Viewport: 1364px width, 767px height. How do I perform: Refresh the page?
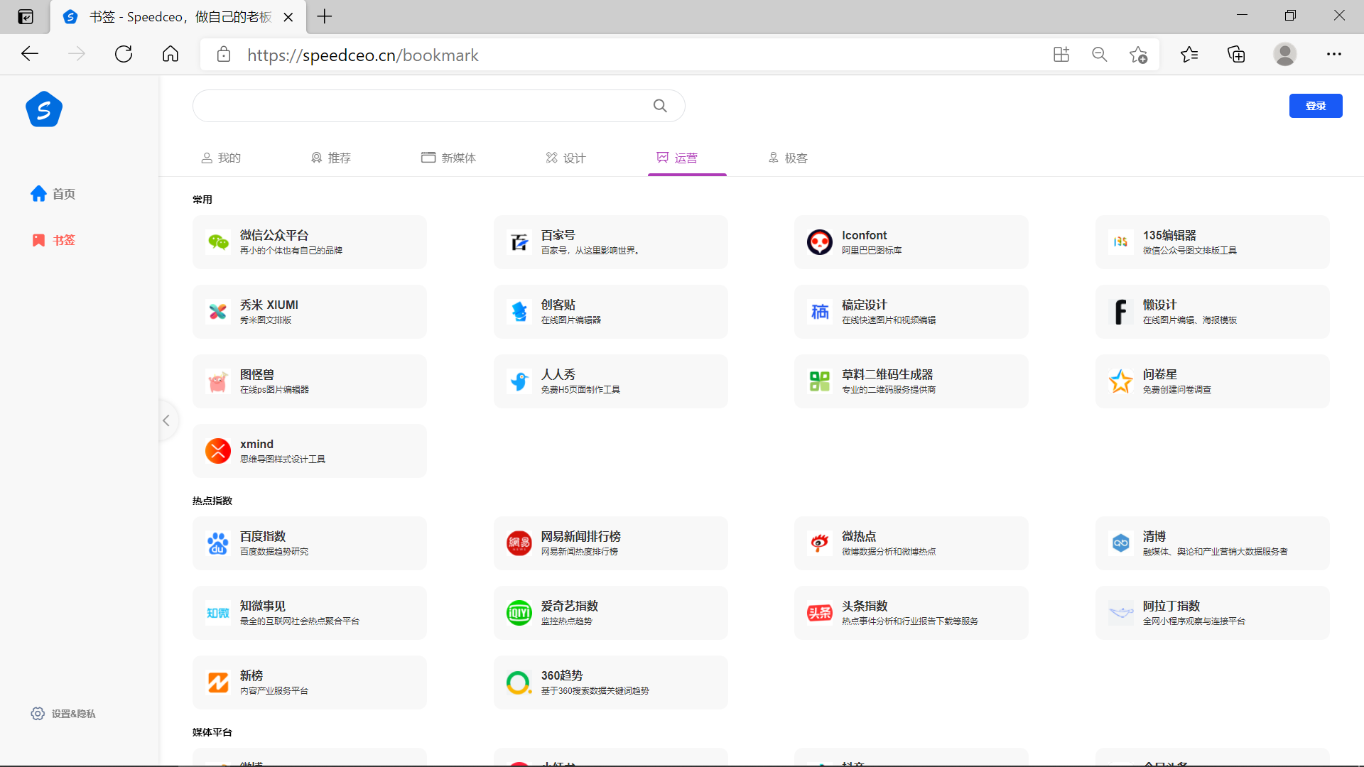click(x=124, y=54)
